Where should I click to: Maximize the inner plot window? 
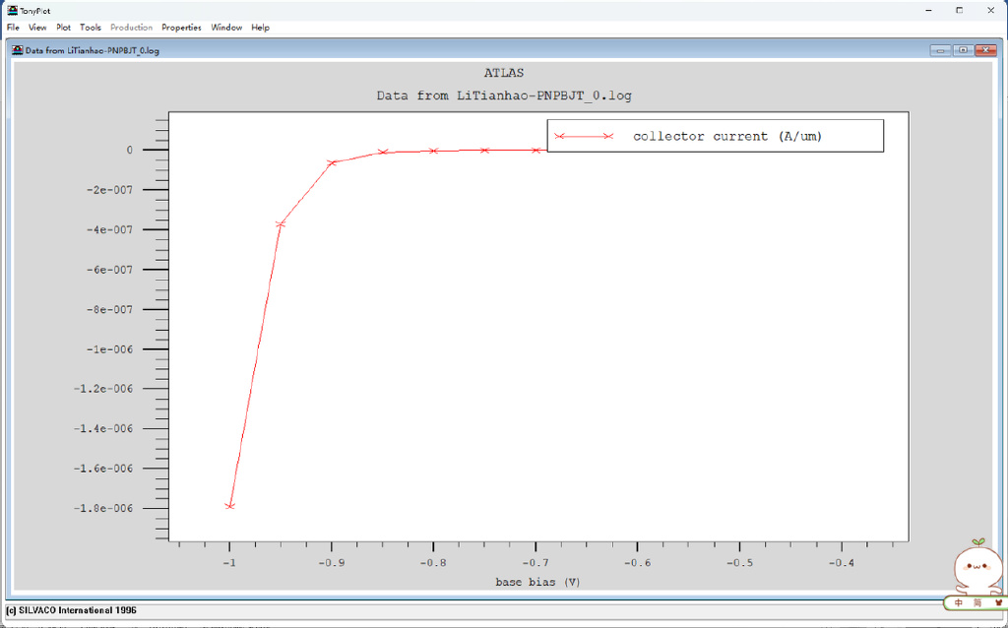(x=963, y=50)
